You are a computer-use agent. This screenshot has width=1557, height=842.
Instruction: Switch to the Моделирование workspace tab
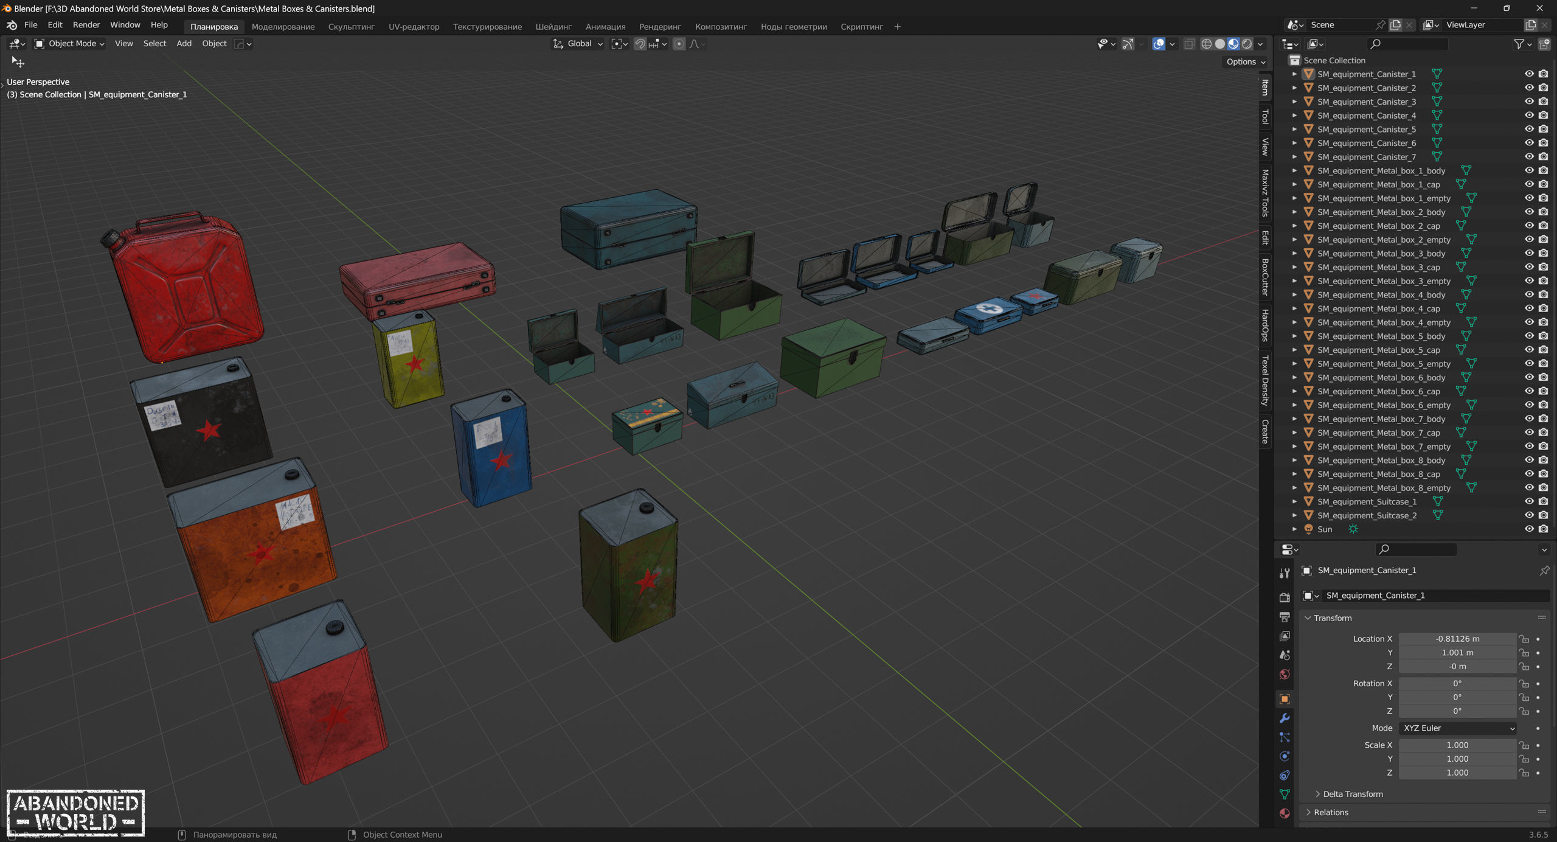pos(283,27)
